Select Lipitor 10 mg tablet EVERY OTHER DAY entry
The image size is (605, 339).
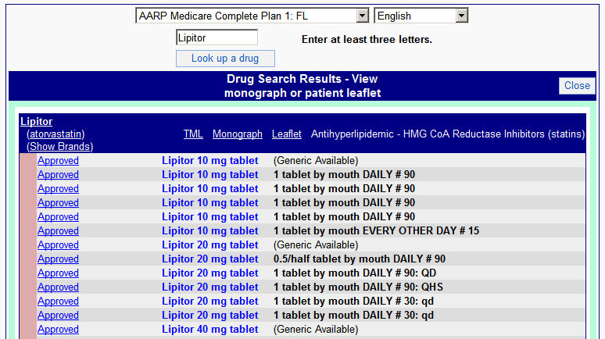pos(210,230)
